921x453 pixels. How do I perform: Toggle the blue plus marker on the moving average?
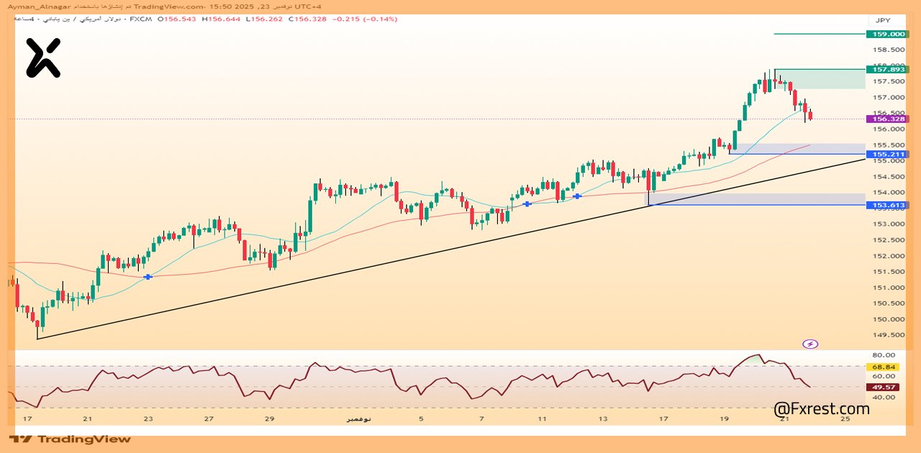147,276
